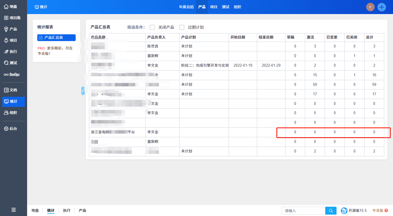Click the search magnifier button
The image size is (393, 216).
(x=331, y=211)
